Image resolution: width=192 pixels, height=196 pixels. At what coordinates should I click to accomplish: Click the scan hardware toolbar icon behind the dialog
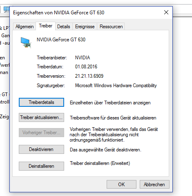(7, 9)
